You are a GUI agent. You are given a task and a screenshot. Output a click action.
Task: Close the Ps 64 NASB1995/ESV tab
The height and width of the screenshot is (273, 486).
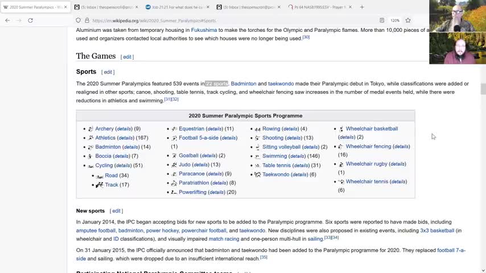coord(350,7)
